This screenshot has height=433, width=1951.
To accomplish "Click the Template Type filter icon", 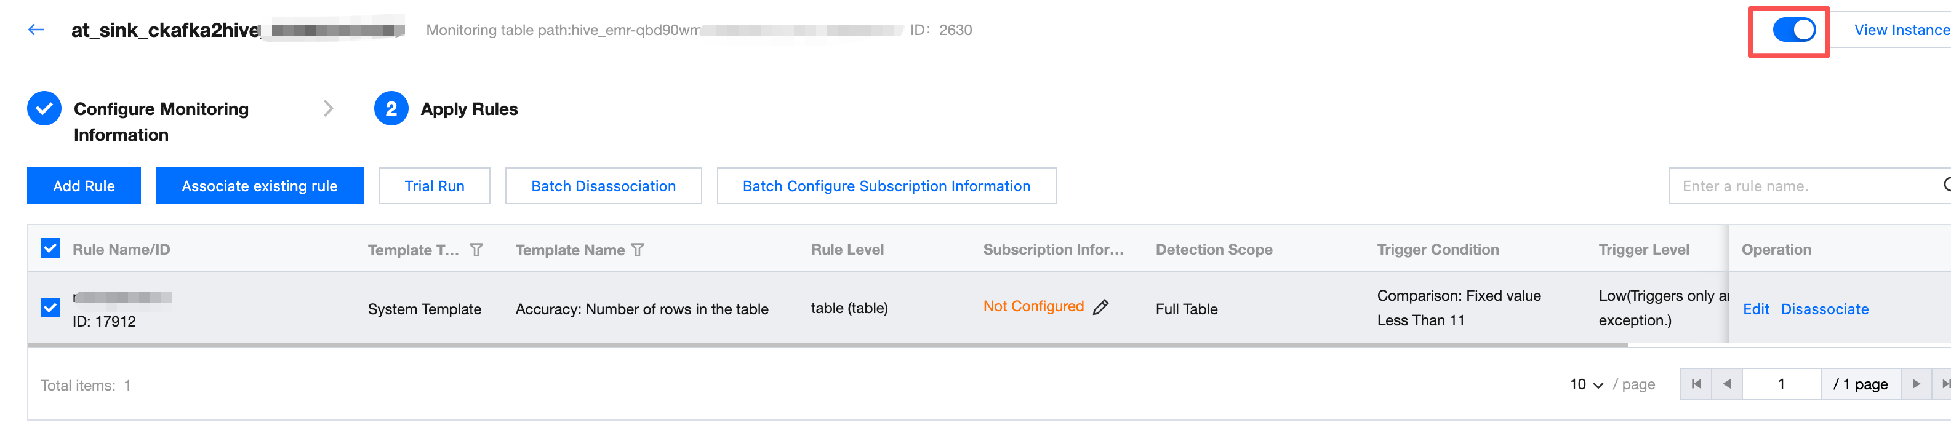I will point(476,250).
